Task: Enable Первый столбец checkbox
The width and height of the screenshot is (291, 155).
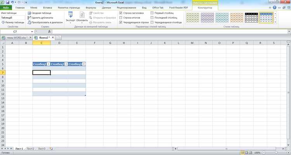Action: pyautogui.click(x=152, y=13)
